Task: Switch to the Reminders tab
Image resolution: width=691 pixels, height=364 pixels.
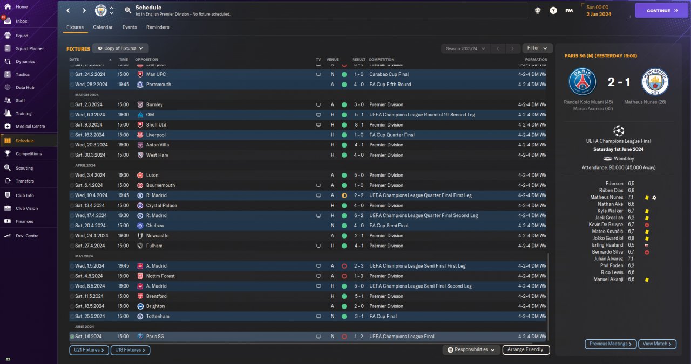Action: (158, 27)
